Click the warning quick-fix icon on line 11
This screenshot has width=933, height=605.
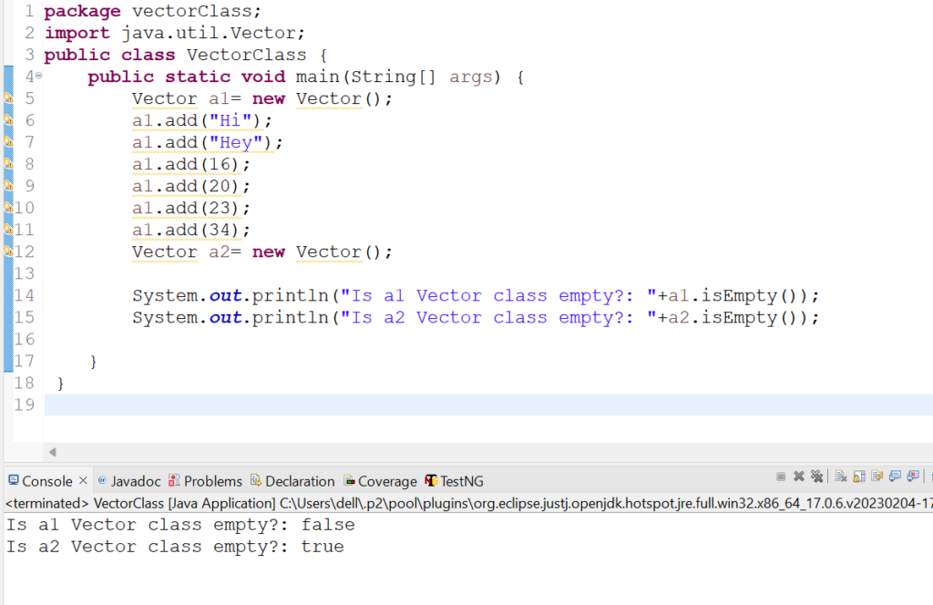click(8, 229)
